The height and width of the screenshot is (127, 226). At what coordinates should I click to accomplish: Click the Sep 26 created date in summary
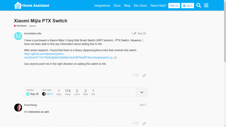[x=35, y=94]
